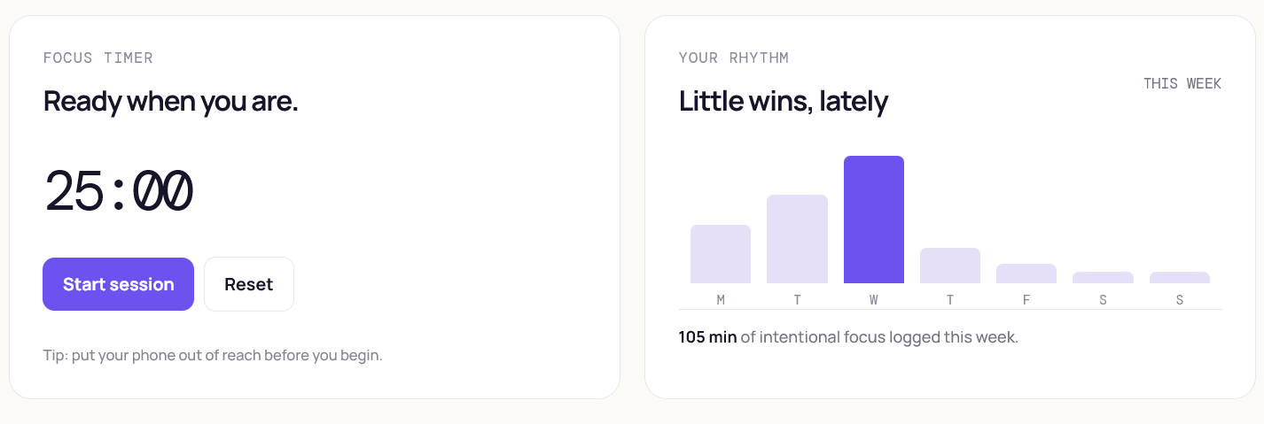
Task: Click the 105 min focus summary text
Action: coord(848,337)
